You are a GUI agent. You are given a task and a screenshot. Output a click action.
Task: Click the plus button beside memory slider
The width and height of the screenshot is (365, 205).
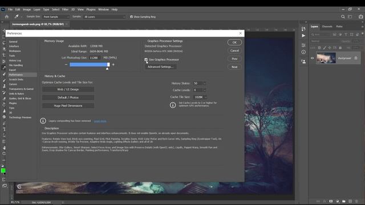[113, 64]
